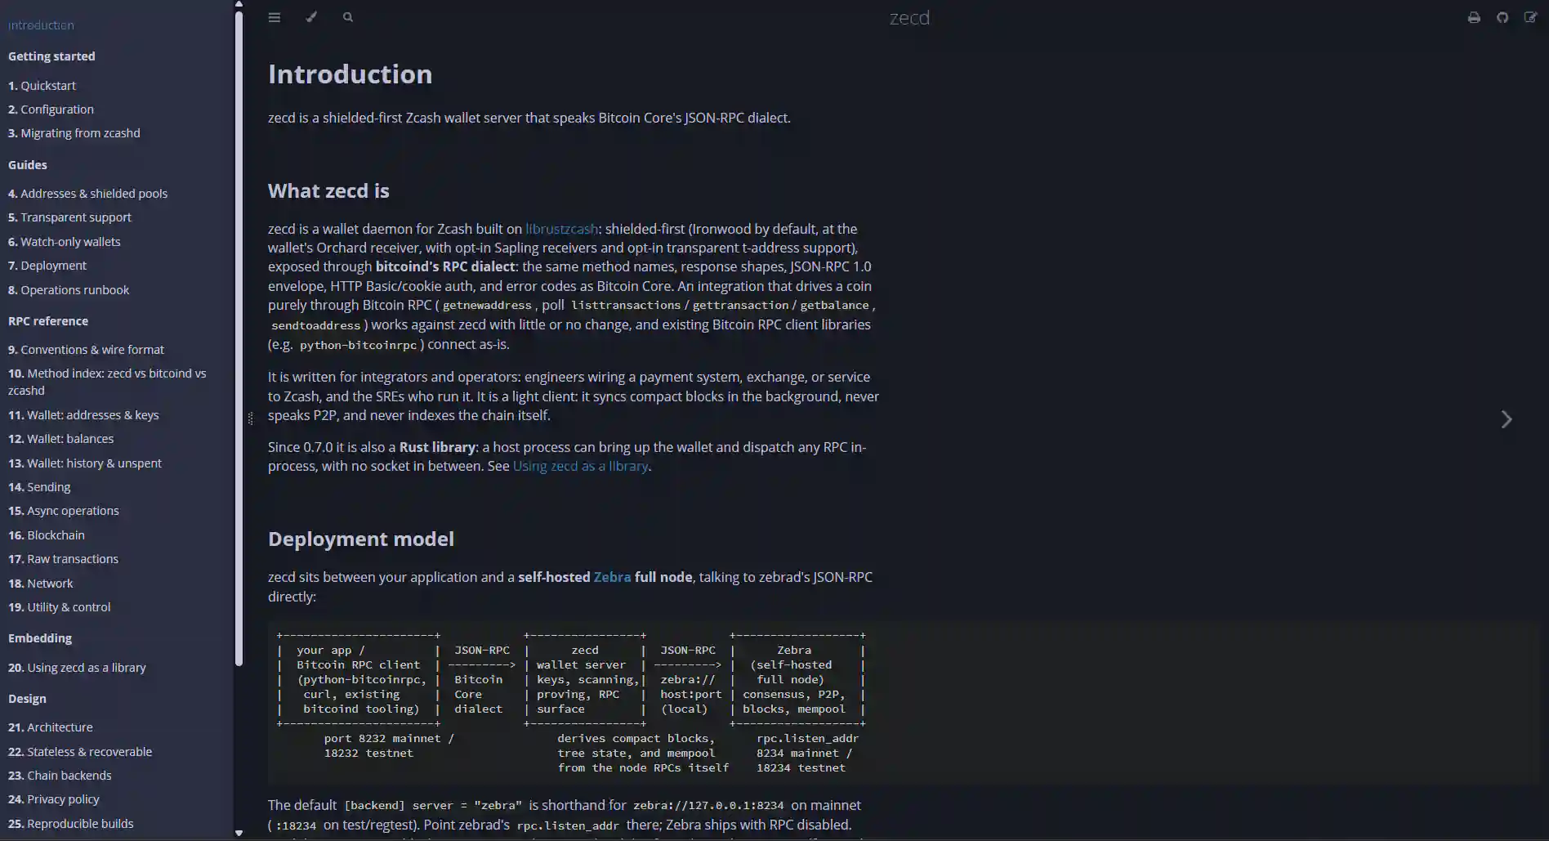Open Conventions & wire format chapter
The image size is (1549, 841).
[x=86, y=350]
